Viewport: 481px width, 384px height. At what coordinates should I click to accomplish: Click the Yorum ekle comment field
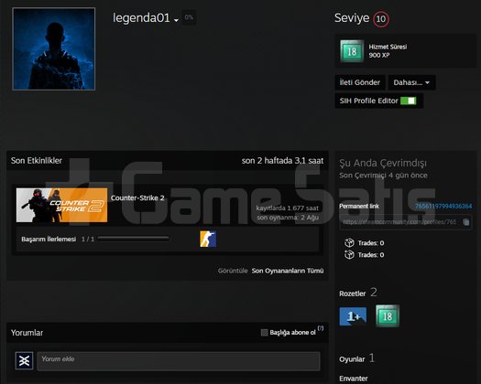pyautogui.click(x=179, y=361)
